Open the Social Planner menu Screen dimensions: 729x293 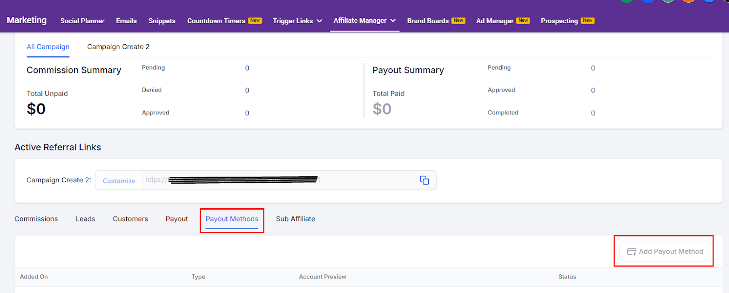82,21
